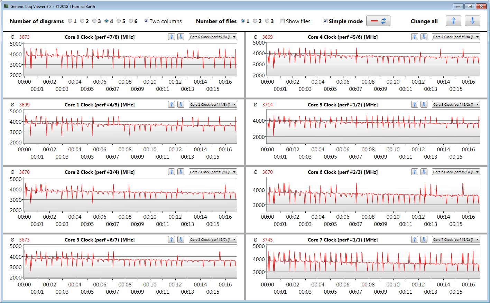
Task: Click the up arrow for Core 0 Clock
Action: tap(172, 37)
